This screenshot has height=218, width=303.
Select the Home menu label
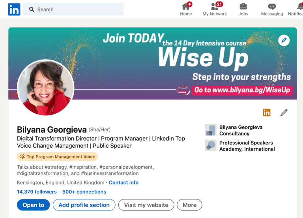tap(186, 14)
